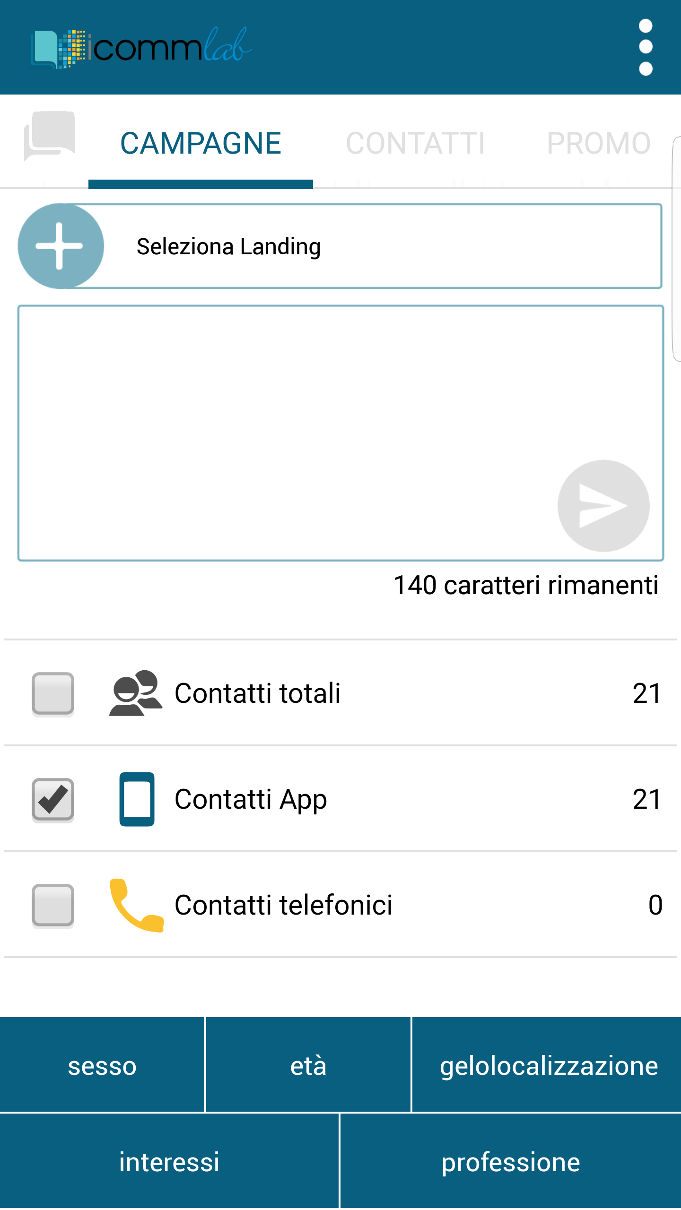
Task: Switch to the PROMO tab
Action: point(599,143)
